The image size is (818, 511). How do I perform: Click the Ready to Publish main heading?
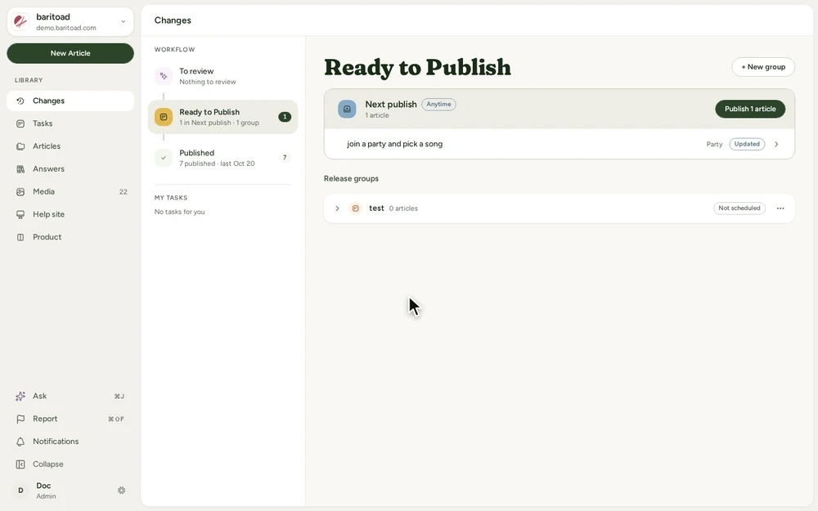pos(417,67)
